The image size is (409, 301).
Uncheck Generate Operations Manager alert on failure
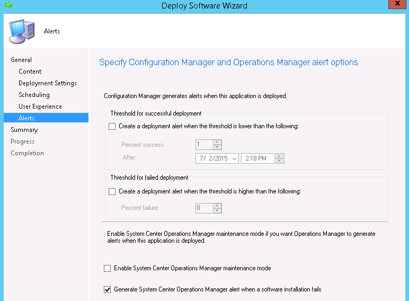click(108, 289)
